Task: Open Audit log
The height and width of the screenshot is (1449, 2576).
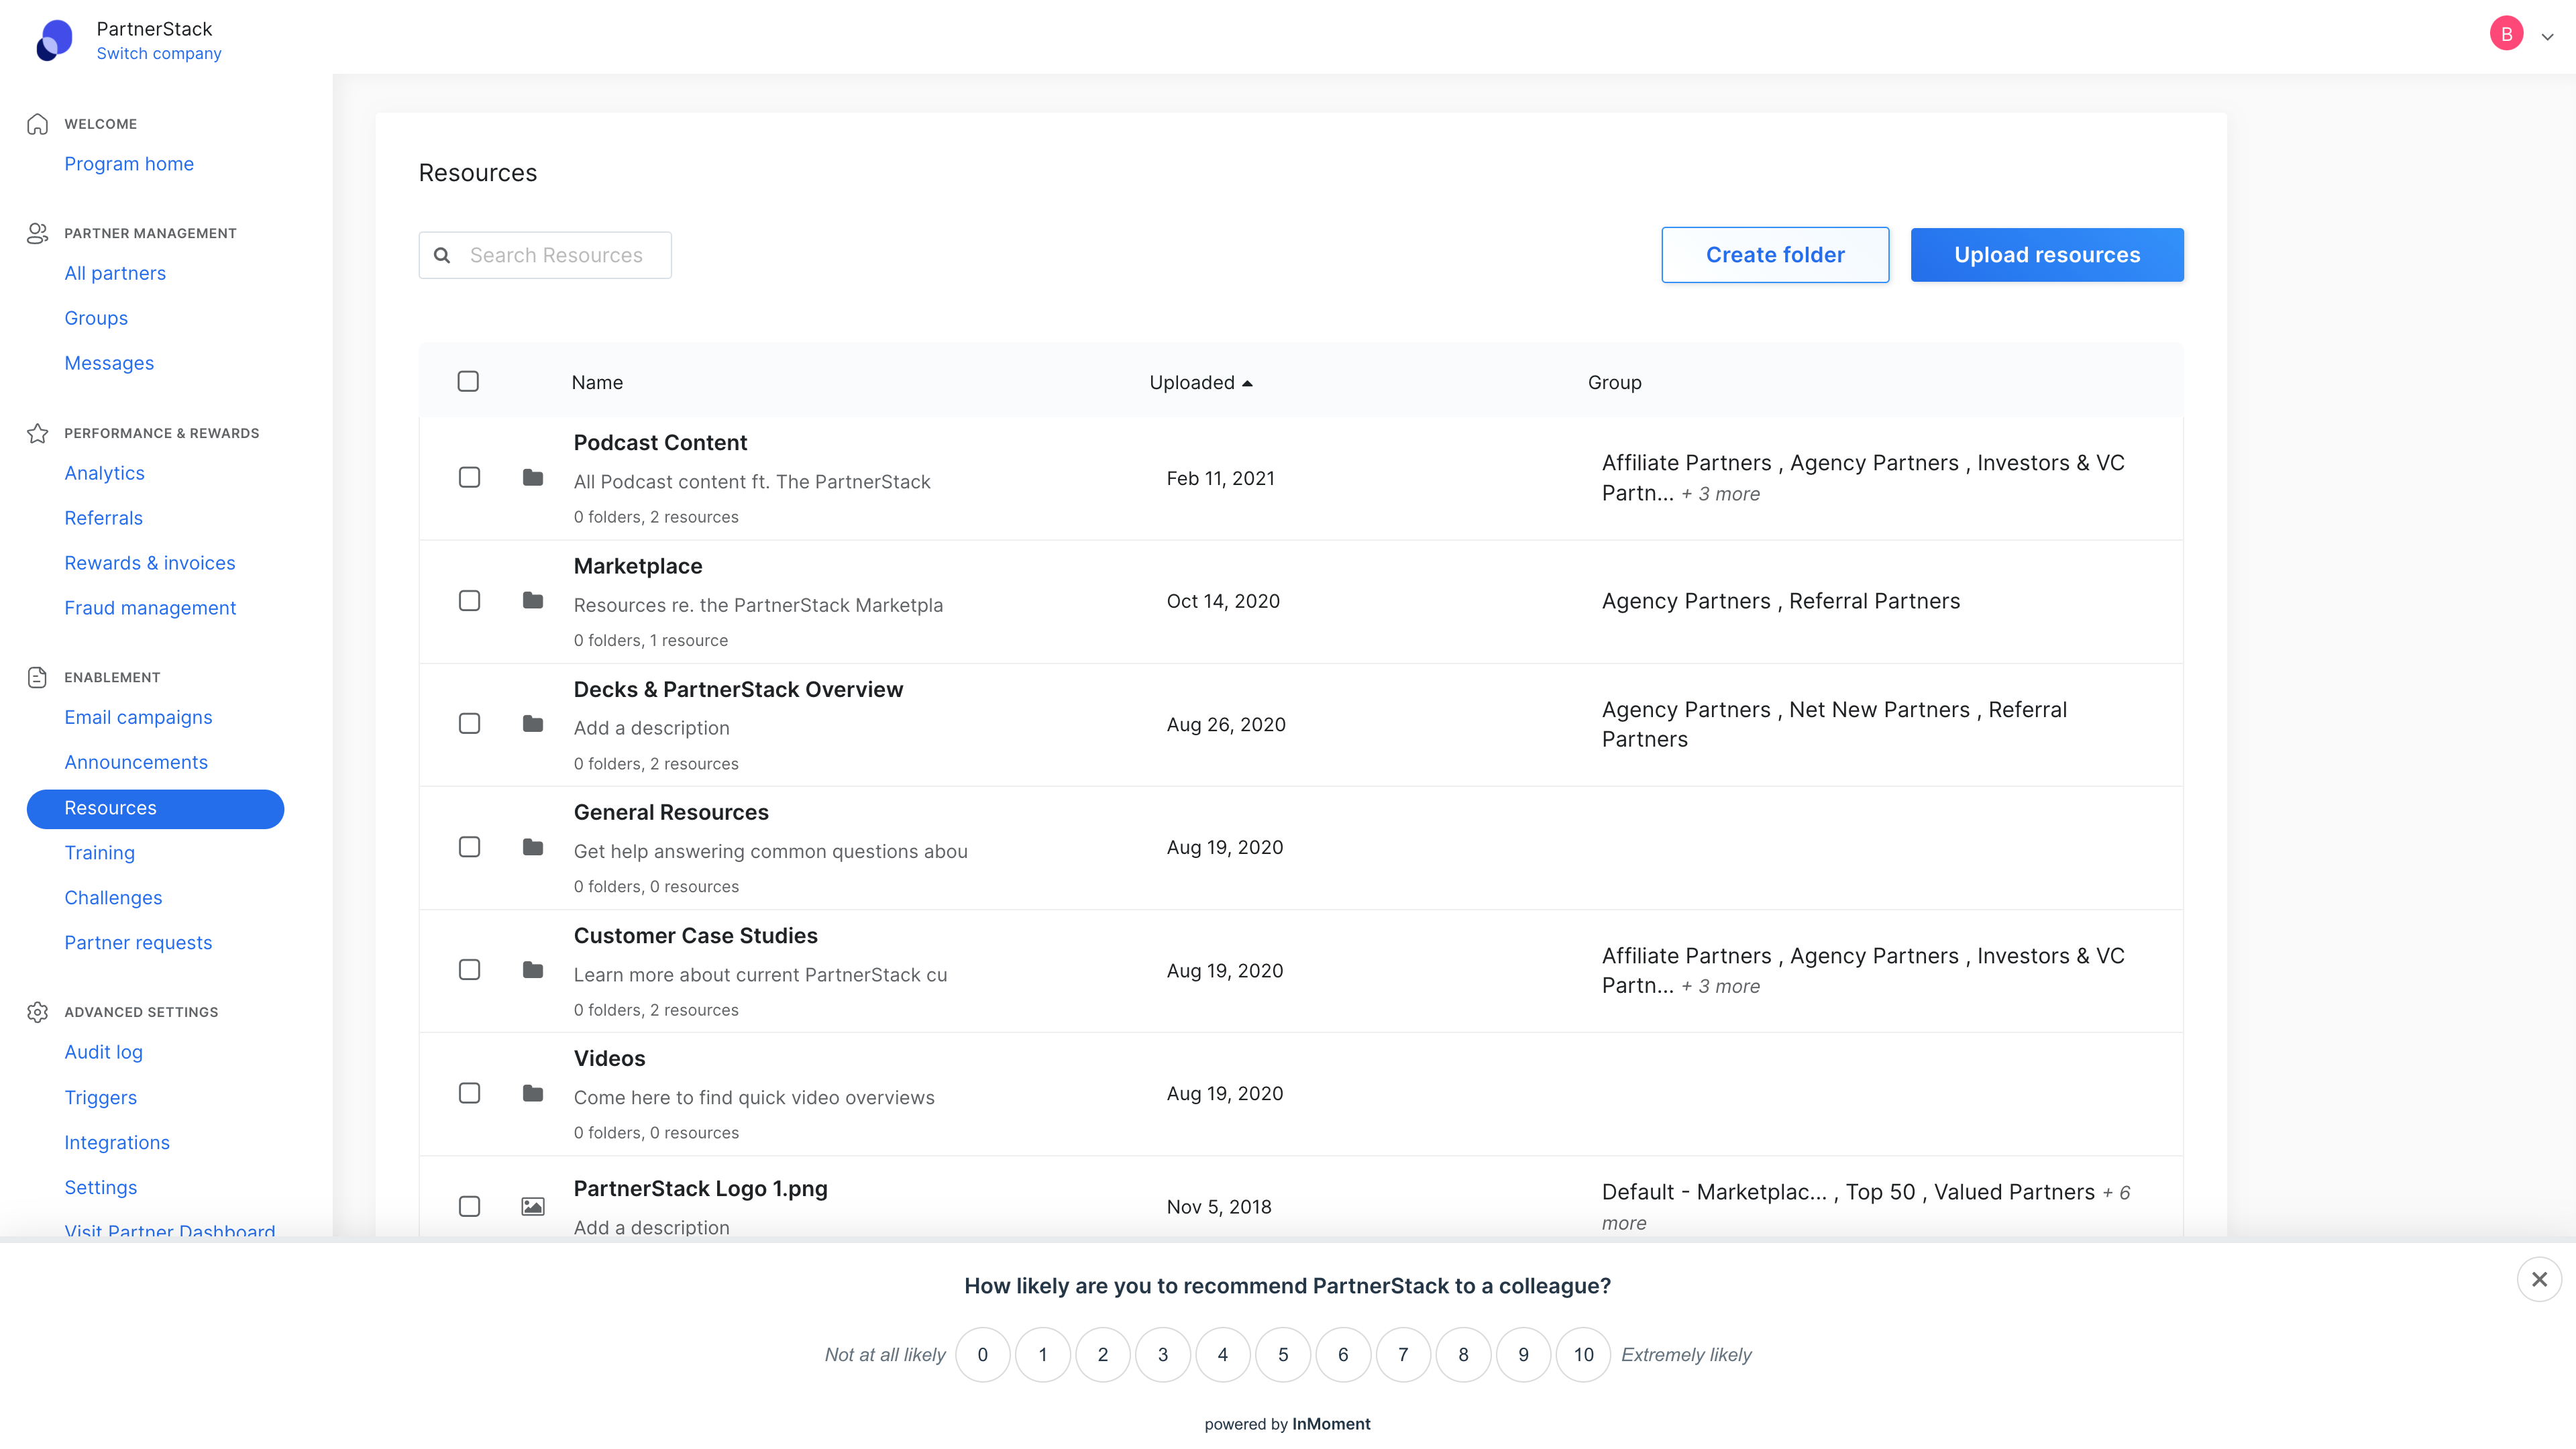Action: pyautogui.click(x=103, y=1052)
